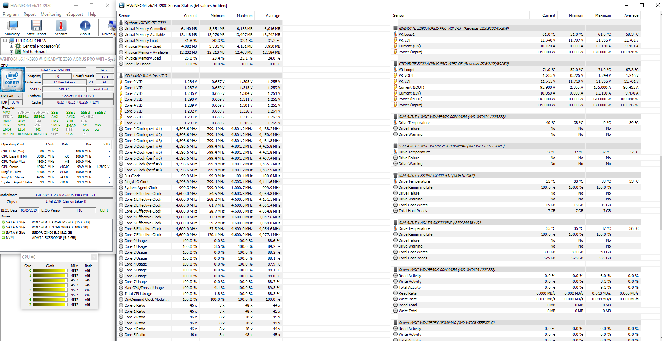Click the BIOS Date 06/05/2019 field
The image size is (662, 341).
click(x=28, y=210)
